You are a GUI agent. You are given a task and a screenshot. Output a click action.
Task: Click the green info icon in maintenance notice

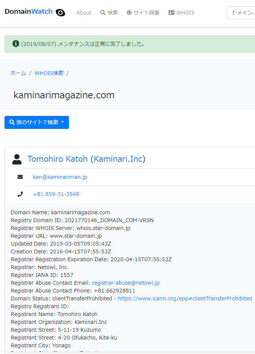tap(16, 44)
